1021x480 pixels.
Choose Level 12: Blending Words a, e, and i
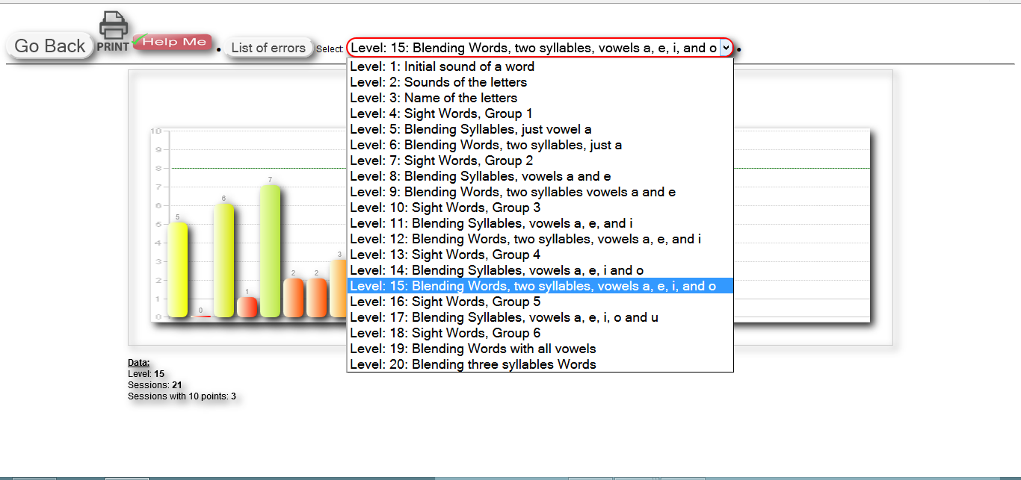click(540, 239)
